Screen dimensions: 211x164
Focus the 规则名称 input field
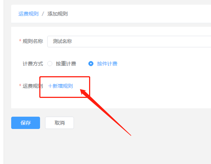(x=129, y=42)
